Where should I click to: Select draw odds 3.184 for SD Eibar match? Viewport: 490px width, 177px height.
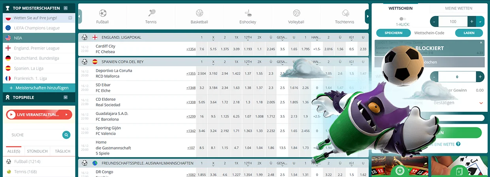tap(213, 88)
